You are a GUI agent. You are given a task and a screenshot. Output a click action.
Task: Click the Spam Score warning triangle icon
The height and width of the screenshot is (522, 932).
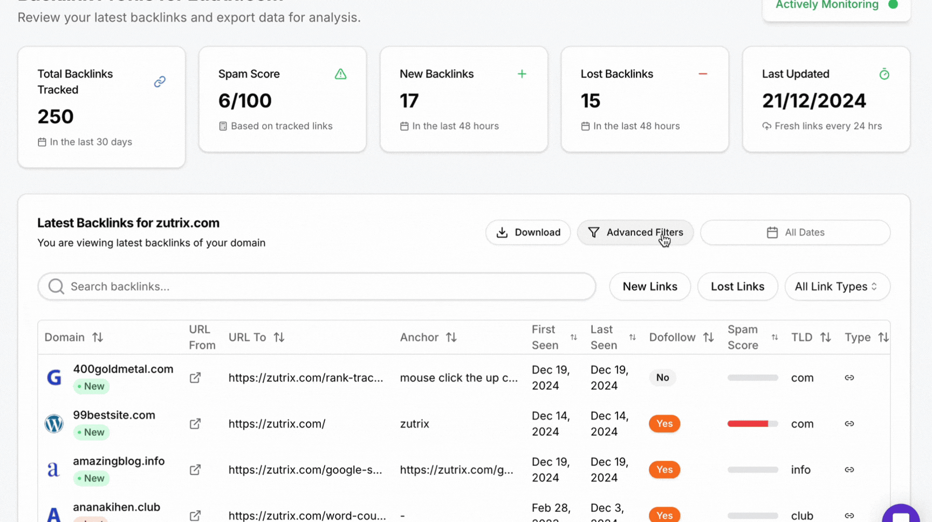[340, 74]
